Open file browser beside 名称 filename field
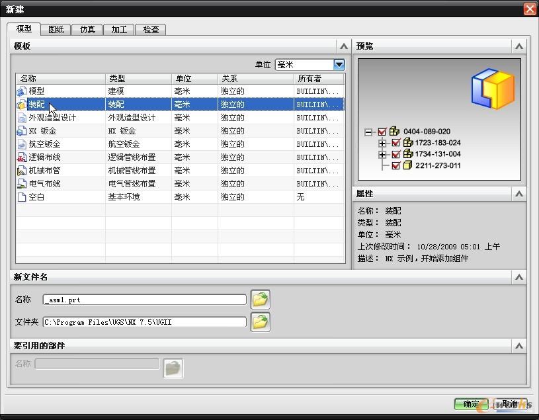Screen dimensions: 539x420 pos(261,300)
